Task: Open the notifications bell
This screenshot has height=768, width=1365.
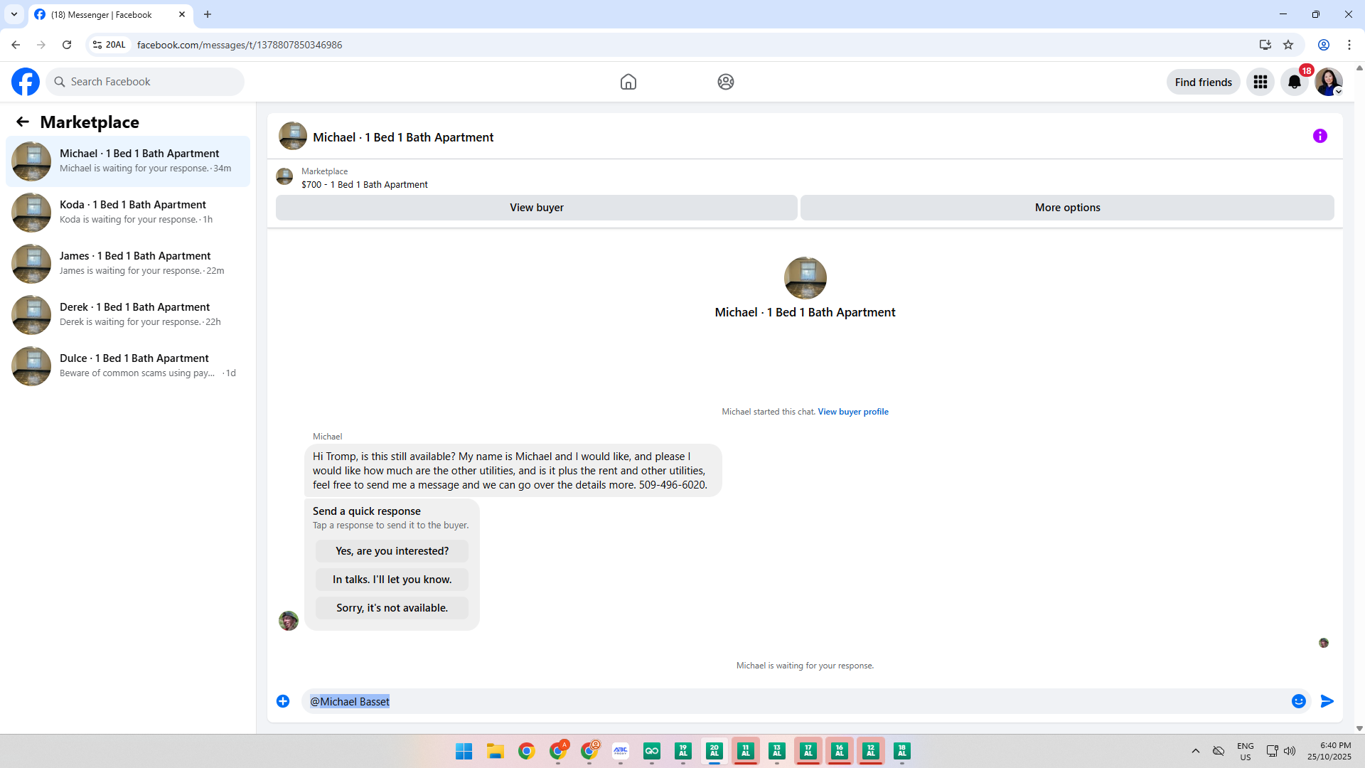Action: pos(1294,82)
